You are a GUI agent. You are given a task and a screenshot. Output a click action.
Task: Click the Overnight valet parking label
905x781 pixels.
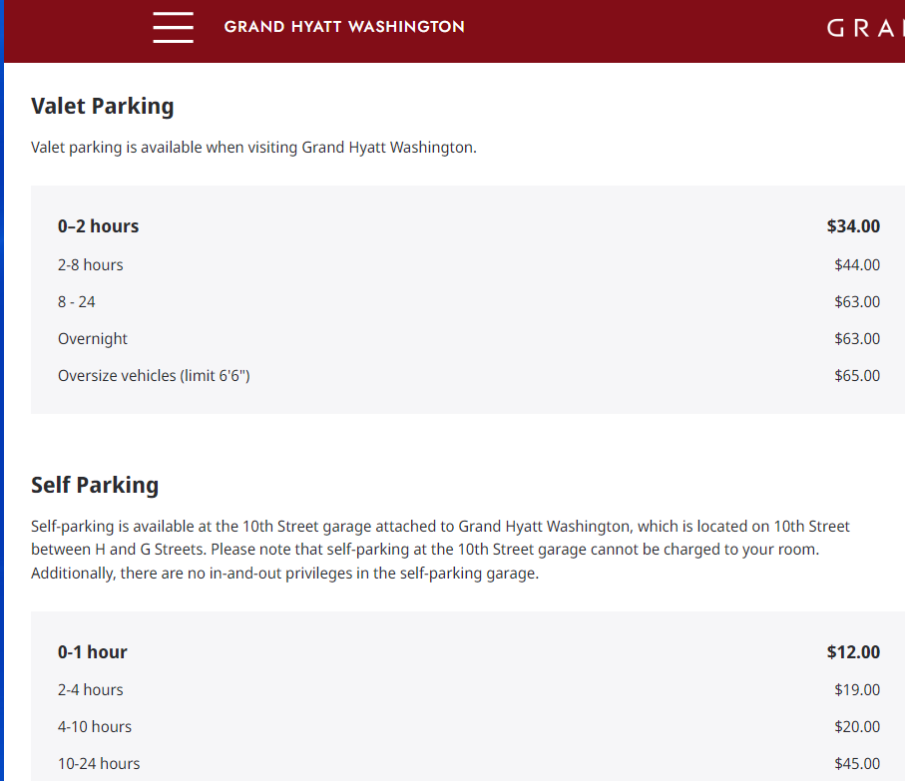[x=93, y=339]
